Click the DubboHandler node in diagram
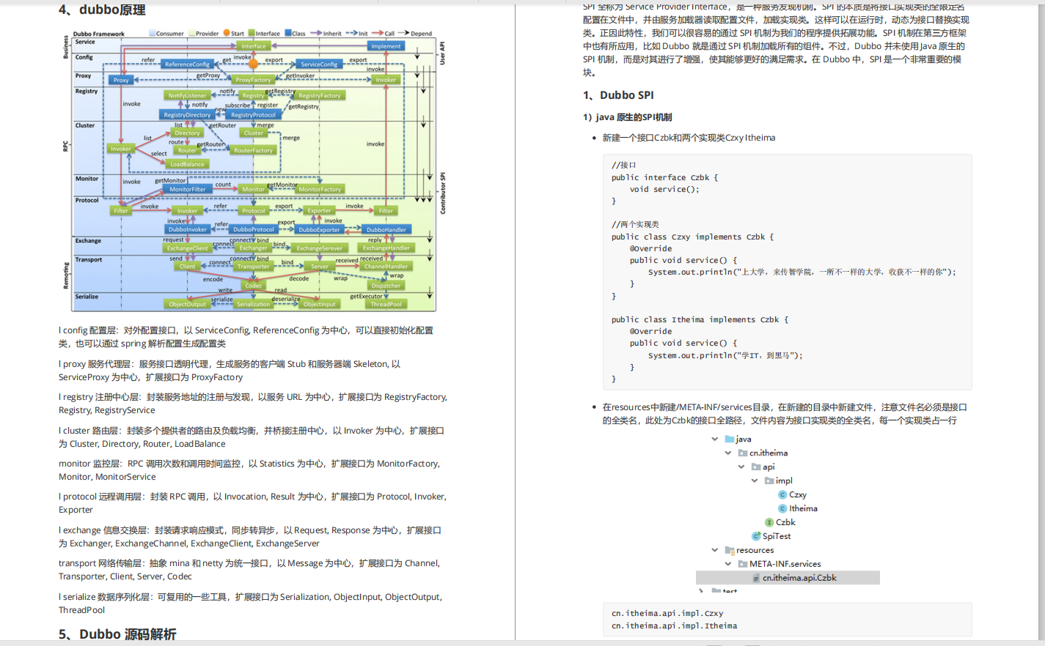 point(386,230)
